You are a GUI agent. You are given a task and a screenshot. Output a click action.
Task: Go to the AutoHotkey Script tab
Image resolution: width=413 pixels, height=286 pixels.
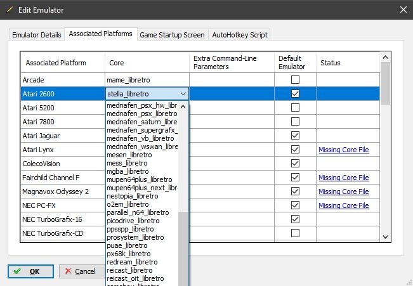240,35
